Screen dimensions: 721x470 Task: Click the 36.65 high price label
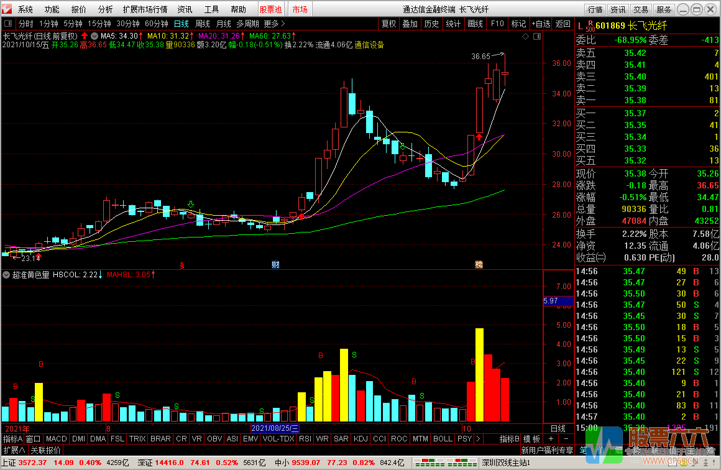tap(480, 56)
